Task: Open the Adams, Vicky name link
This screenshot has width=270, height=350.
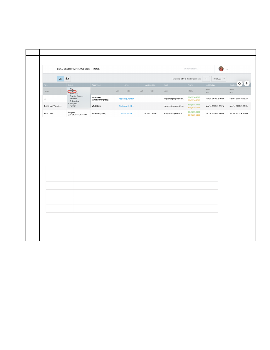Action: (x=126, y=113)
